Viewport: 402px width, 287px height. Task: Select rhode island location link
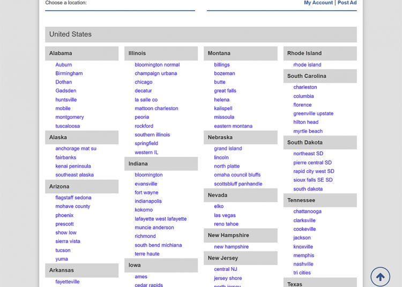[x=307, y=65]
